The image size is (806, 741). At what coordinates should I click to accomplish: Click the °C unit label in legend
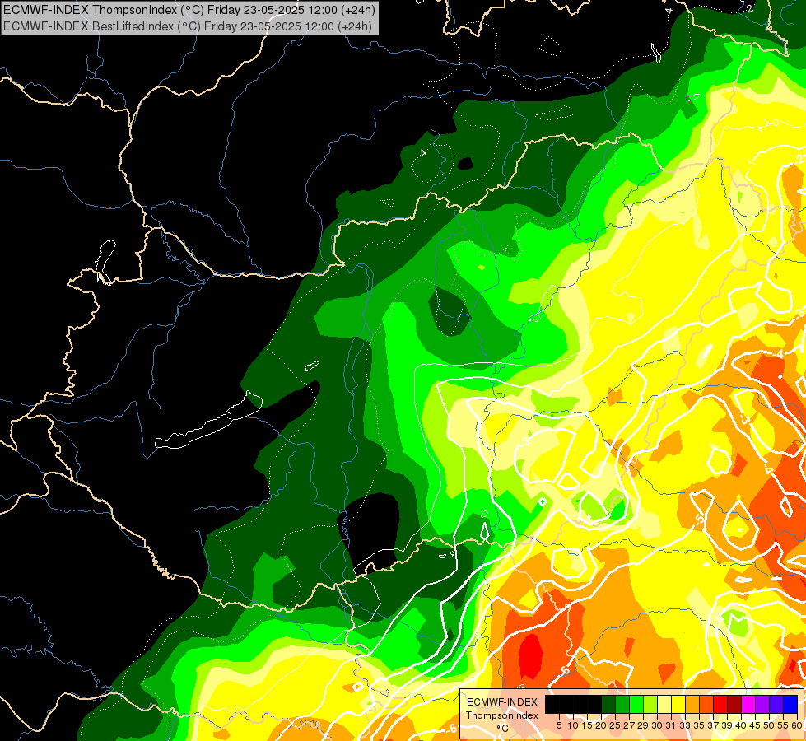tap(503, 729)
